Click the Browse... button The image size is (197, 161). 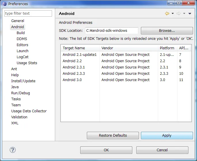click(167, 31)
